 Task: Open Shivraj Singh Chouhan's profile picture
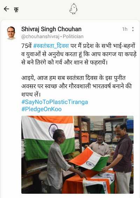coord(11,33)
